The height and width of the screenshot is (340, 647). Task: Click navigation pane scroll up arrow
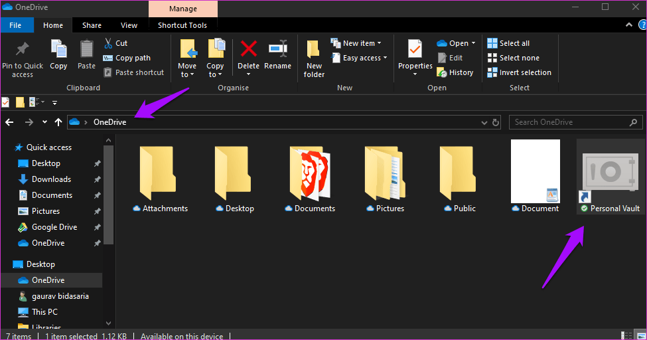pos(109,141)
